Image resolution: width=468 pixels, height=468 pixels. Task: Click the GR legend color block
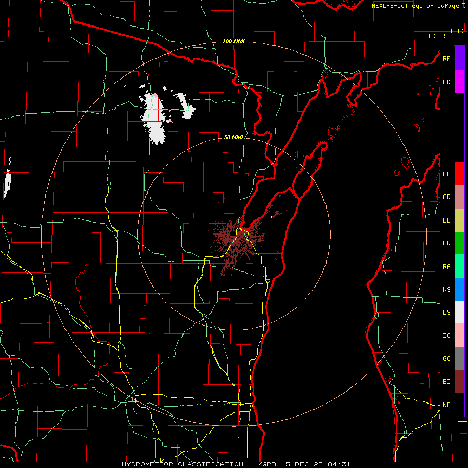tap(459, 197)
